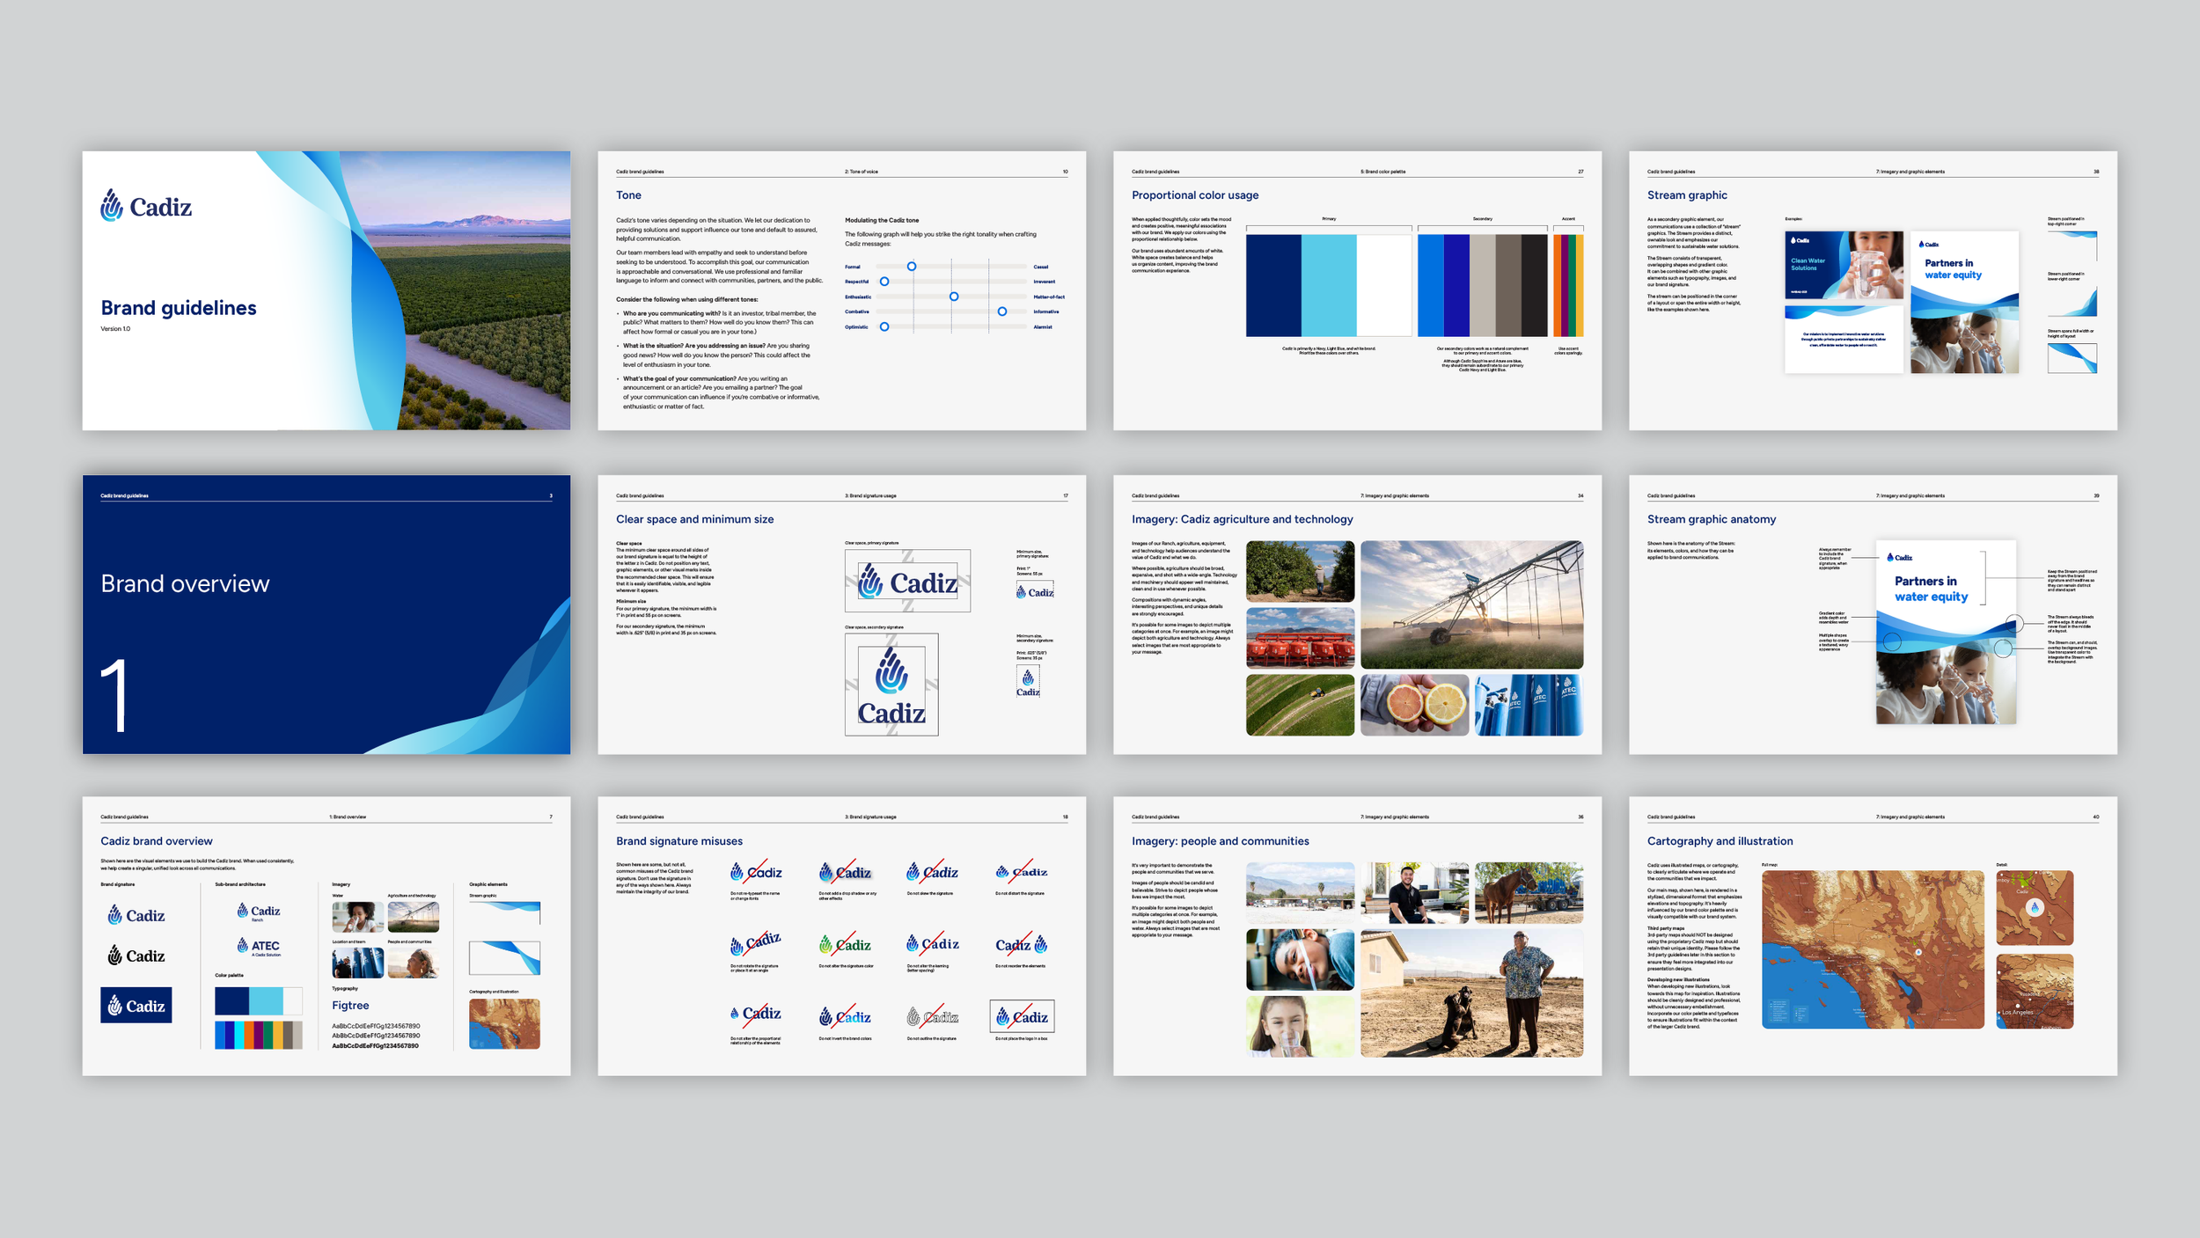This screenshot has height=1238, width=2200.
Task: Click the black Cadiz signature in brand overview
Action: (136, 956)
